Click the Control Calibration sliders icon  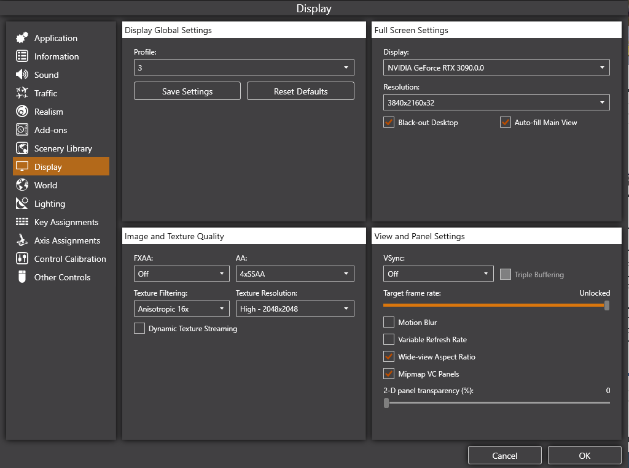coord(22,258)
